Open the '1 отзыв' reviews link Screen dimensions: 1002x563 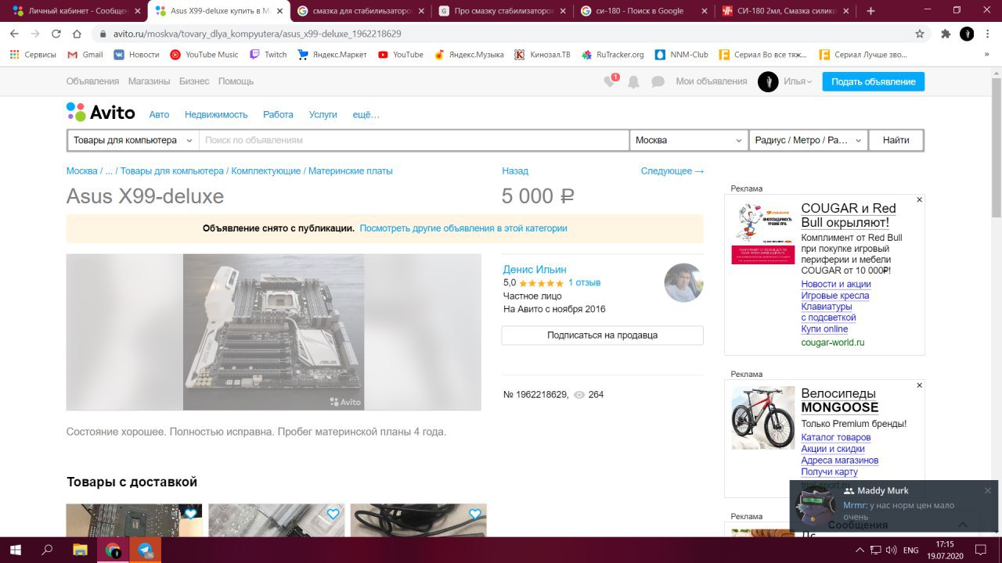click(584, 282)
